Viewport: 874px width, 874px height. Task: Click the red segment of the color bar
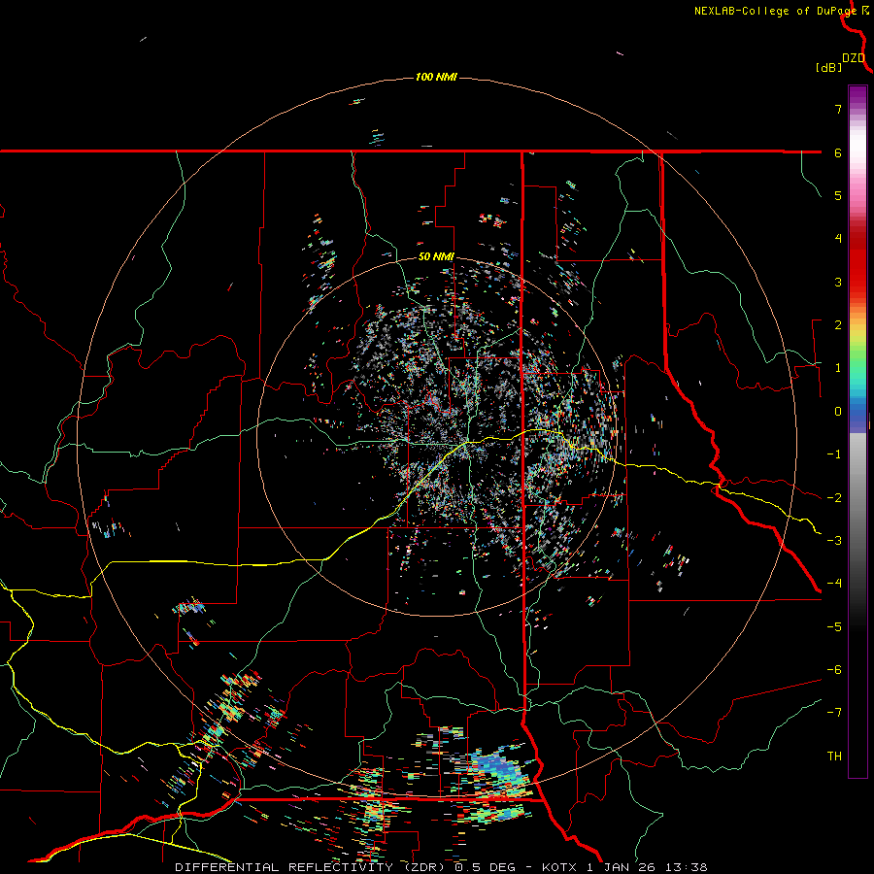pos(857,262)
